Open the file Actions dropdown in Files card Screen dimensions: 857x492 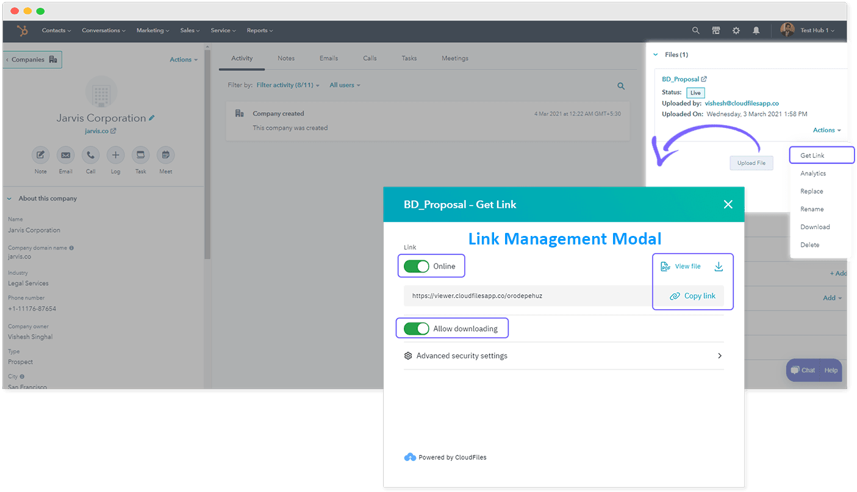click(x=827, y=130)
